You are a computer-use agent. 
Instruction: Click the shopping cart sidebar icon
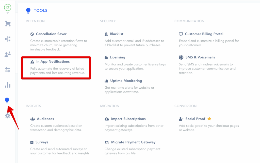click(8, 24)
